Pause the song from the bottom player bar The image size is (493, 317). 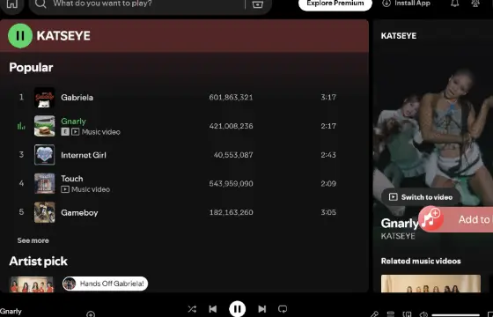238,309
